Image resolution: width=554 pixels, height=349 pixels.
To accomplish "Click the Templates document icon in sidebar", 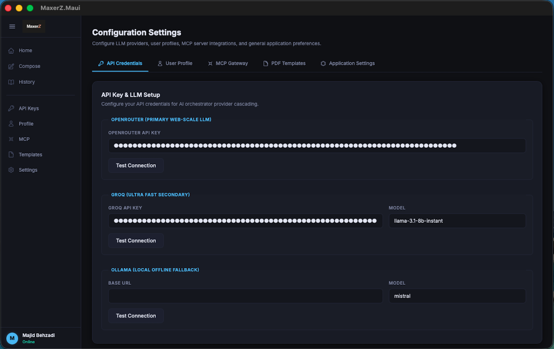I will [x=11, y=155].
